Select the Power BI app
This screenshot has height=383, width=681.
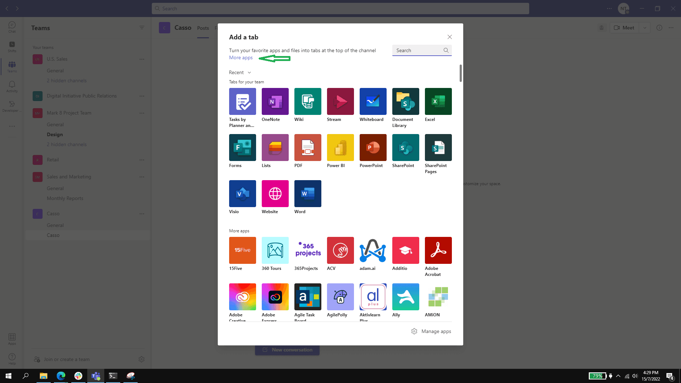tap(340, 148)
